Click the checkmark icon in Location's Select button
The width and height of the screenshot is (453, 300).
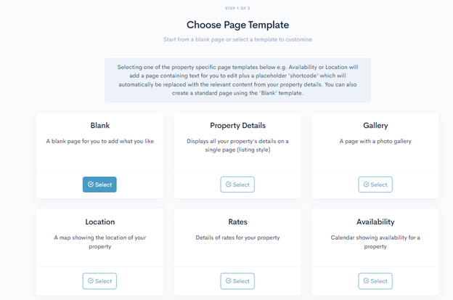click(91, 281)
